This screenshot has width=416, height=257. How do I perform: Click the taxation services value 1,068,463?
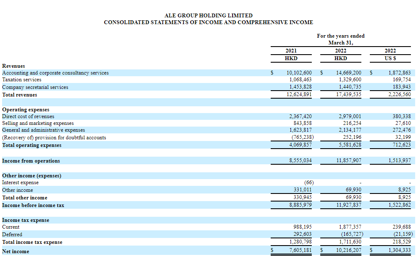[x=300, y=80]
